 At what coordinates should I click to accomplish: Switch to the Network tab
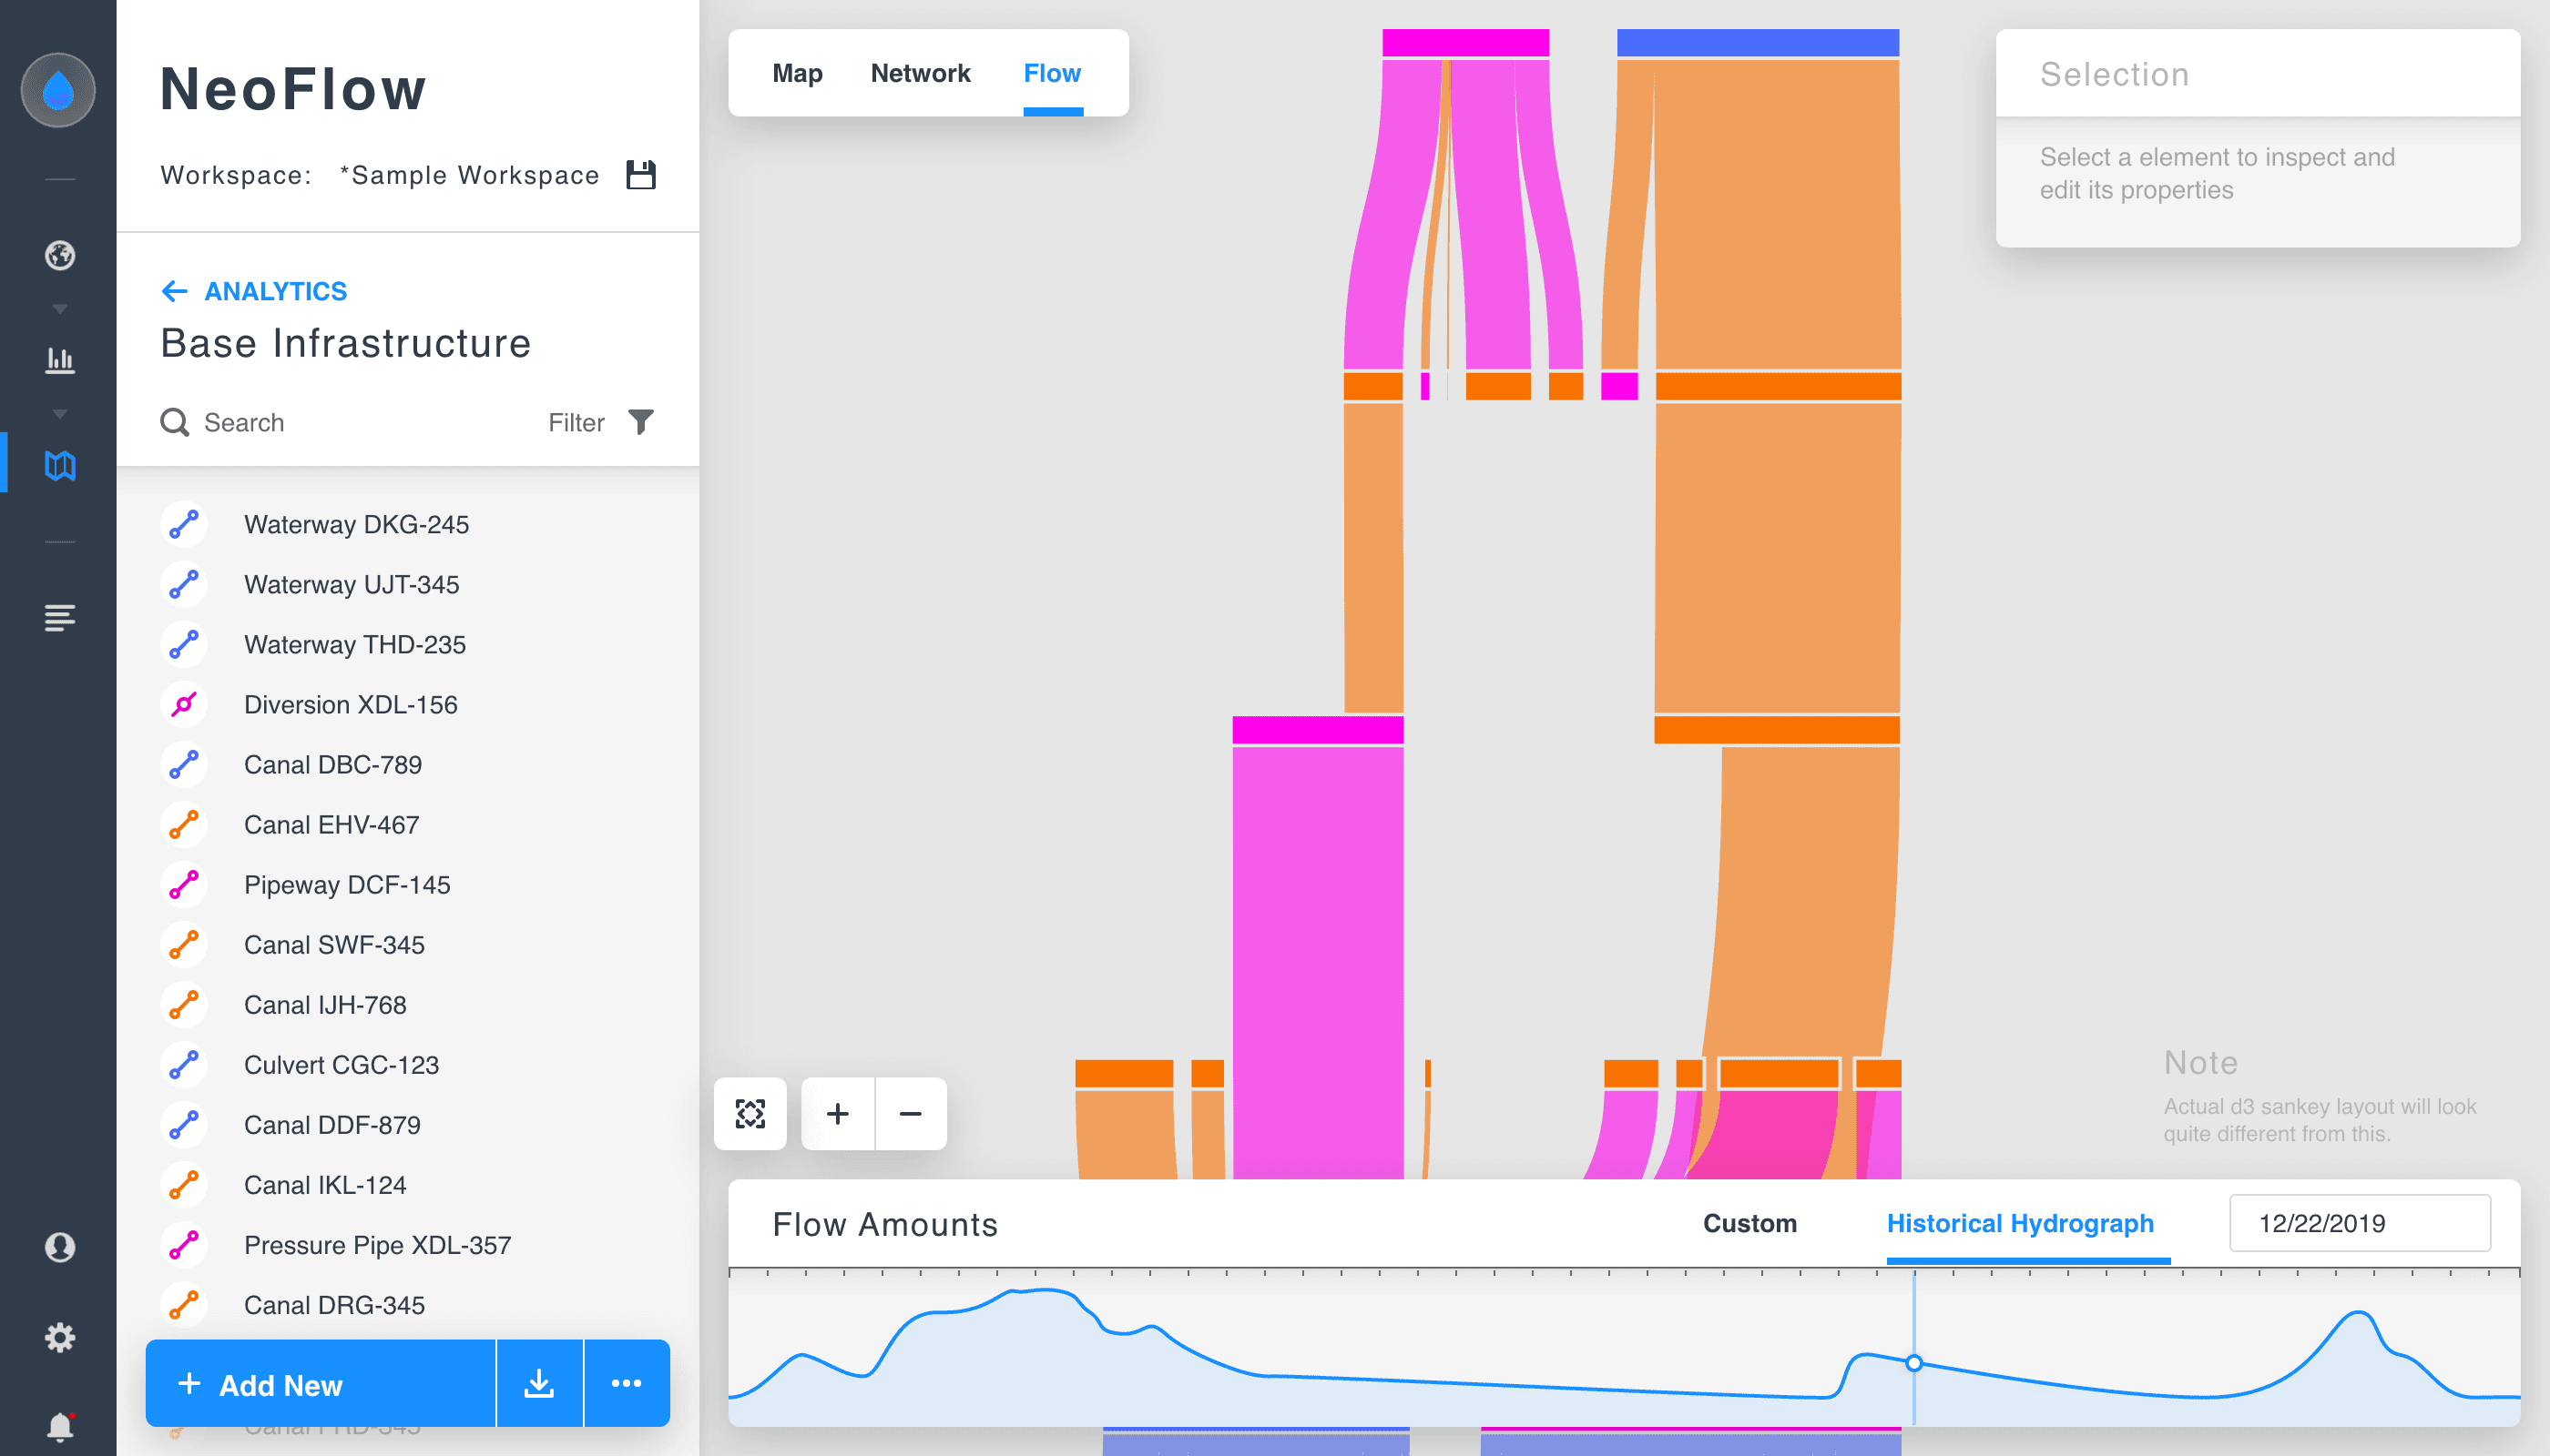(921, 73)
